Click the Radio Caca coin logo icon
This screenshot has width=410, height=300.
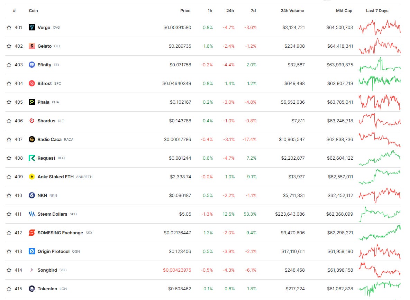point(31,139)
